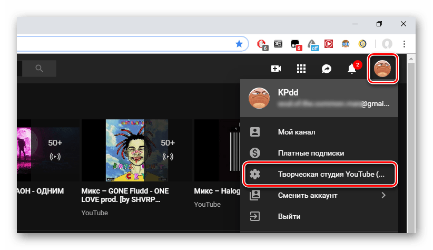Click the red extension with badge 6
This screenshot has width=433, height=250.
coord(260,44)
